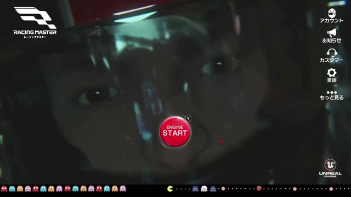Screen dimensions: 351x197
Task: Click the leftmost cyan ghost in the row
Action: tap(12, 189)
